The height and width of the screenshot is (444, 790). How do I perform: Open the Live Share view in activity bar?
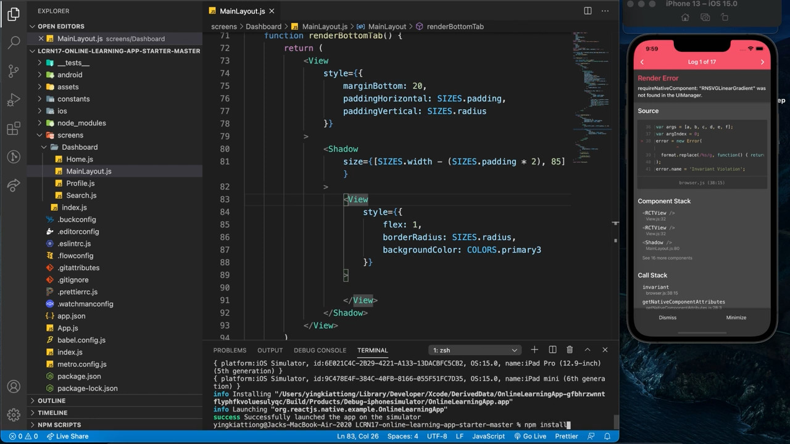tap(14, 185)
